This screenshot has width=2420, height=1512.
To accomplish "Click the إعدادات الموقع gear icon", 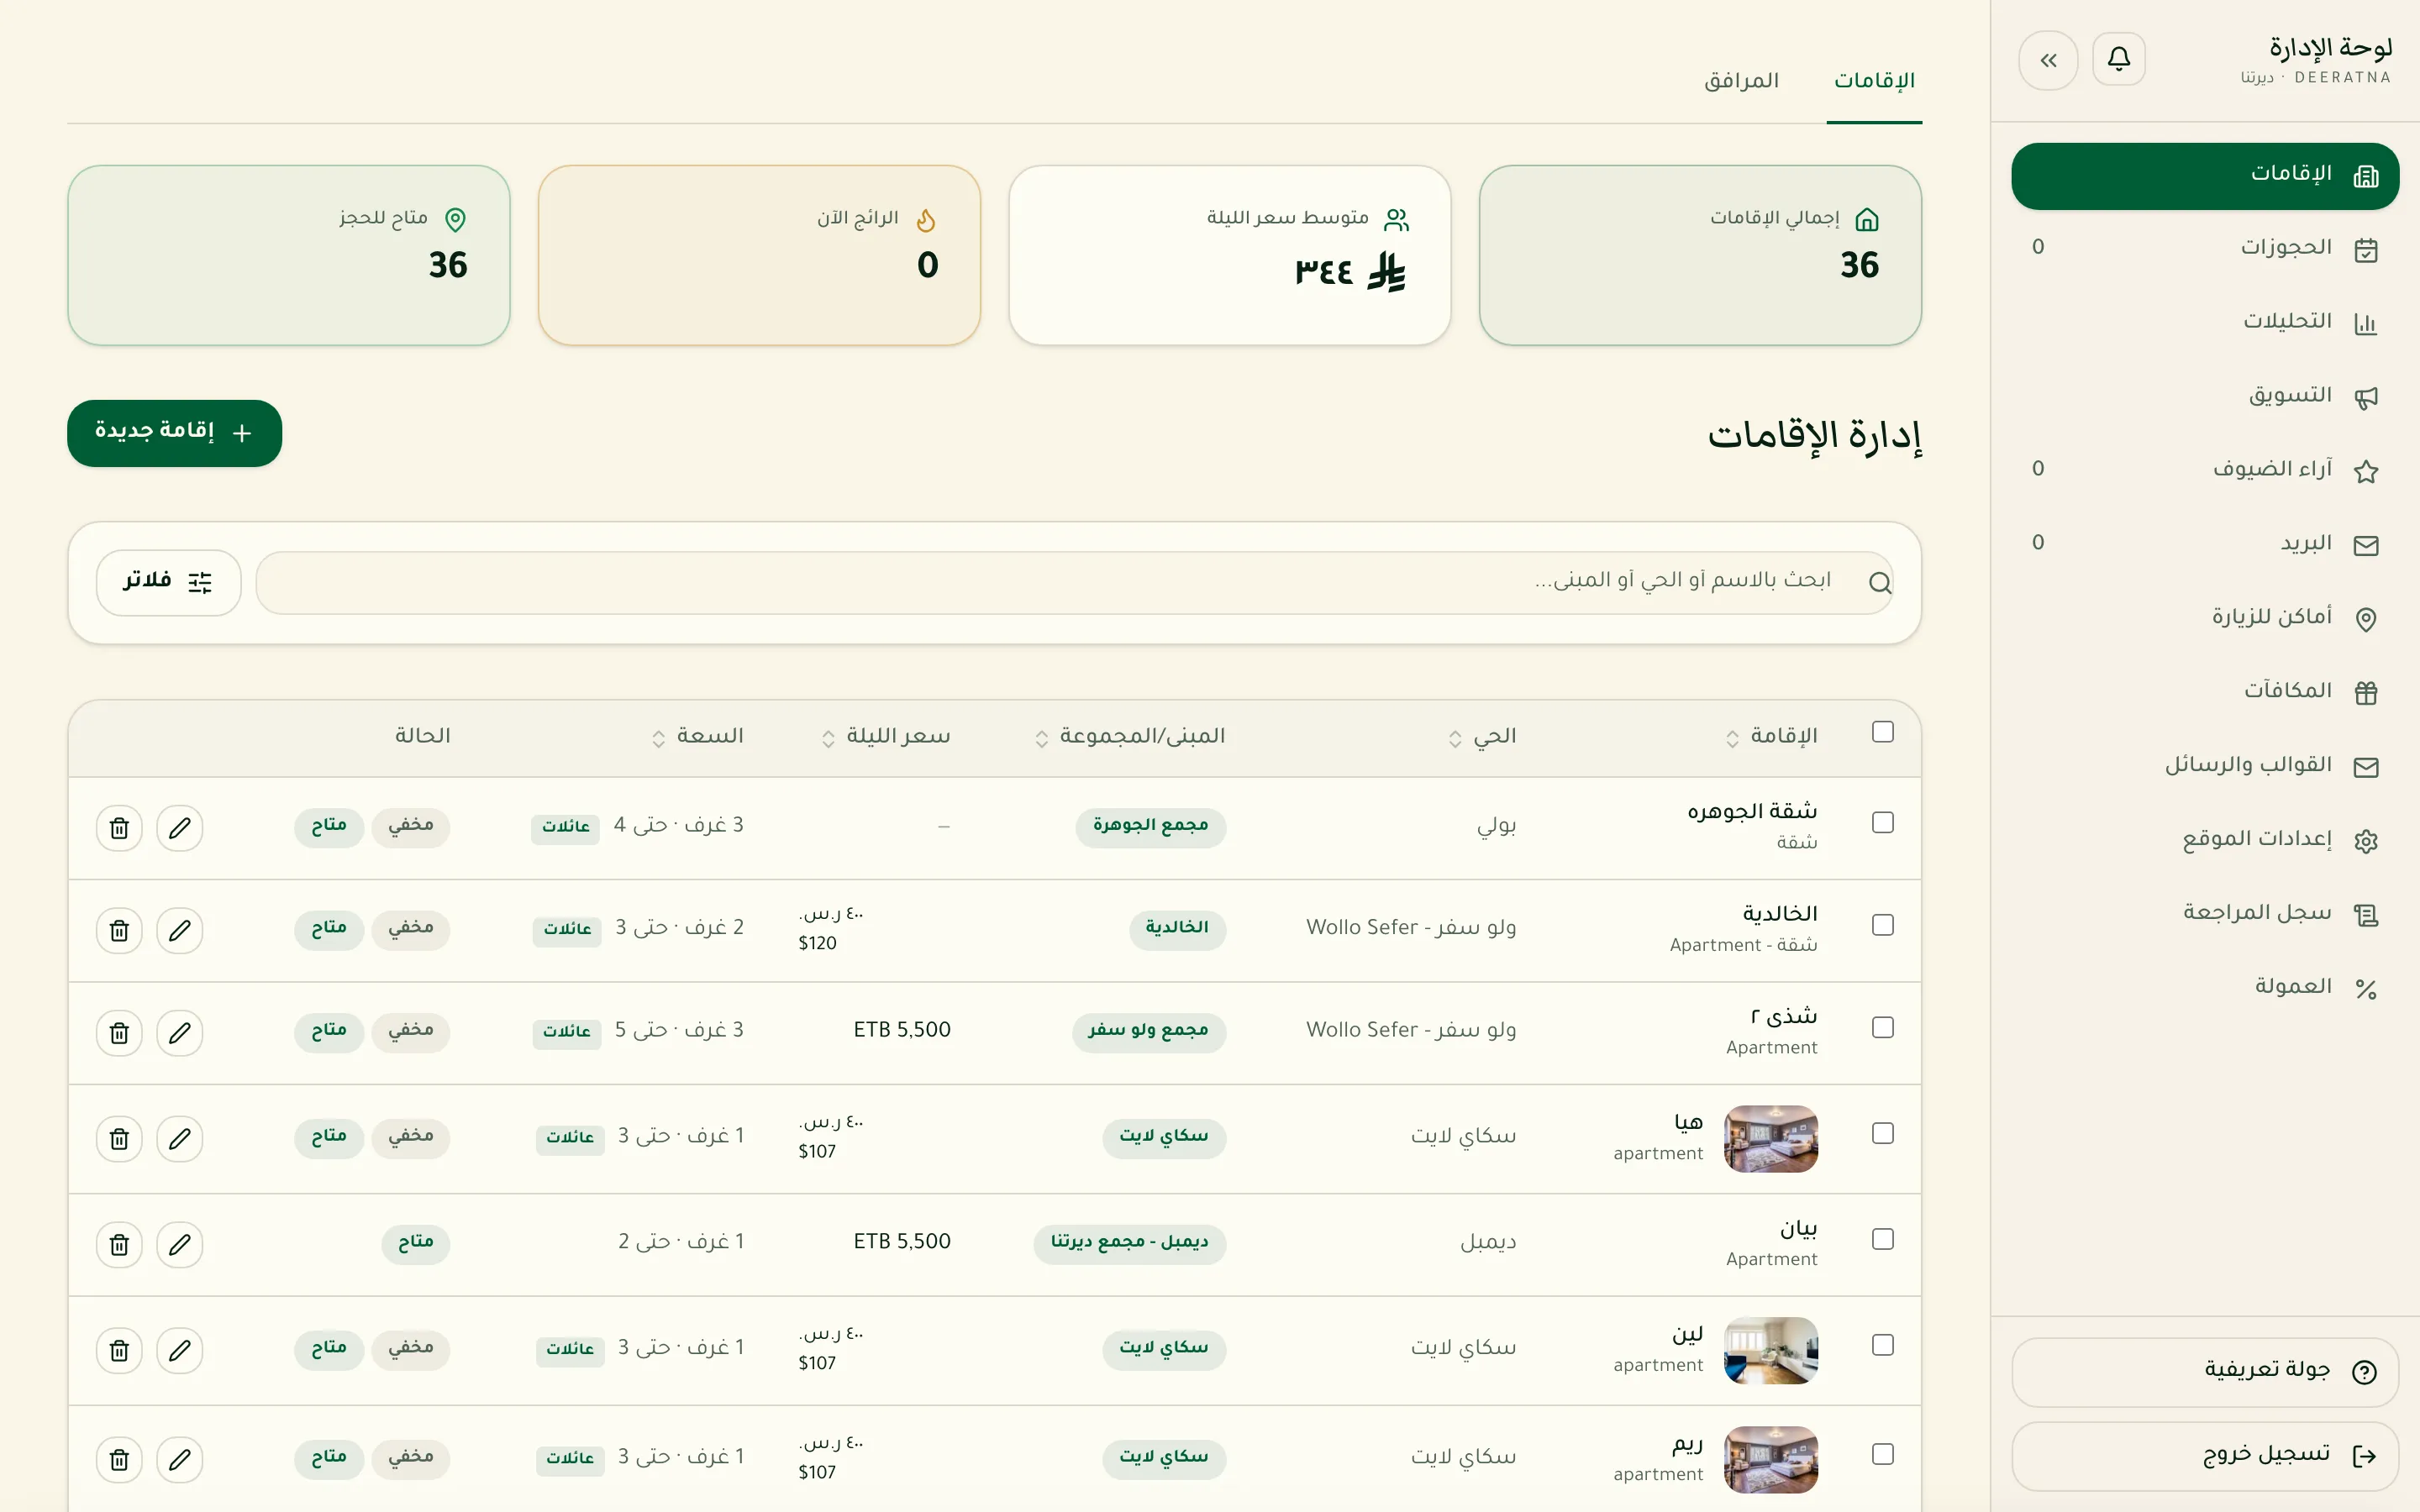I will coord(2365,840).
